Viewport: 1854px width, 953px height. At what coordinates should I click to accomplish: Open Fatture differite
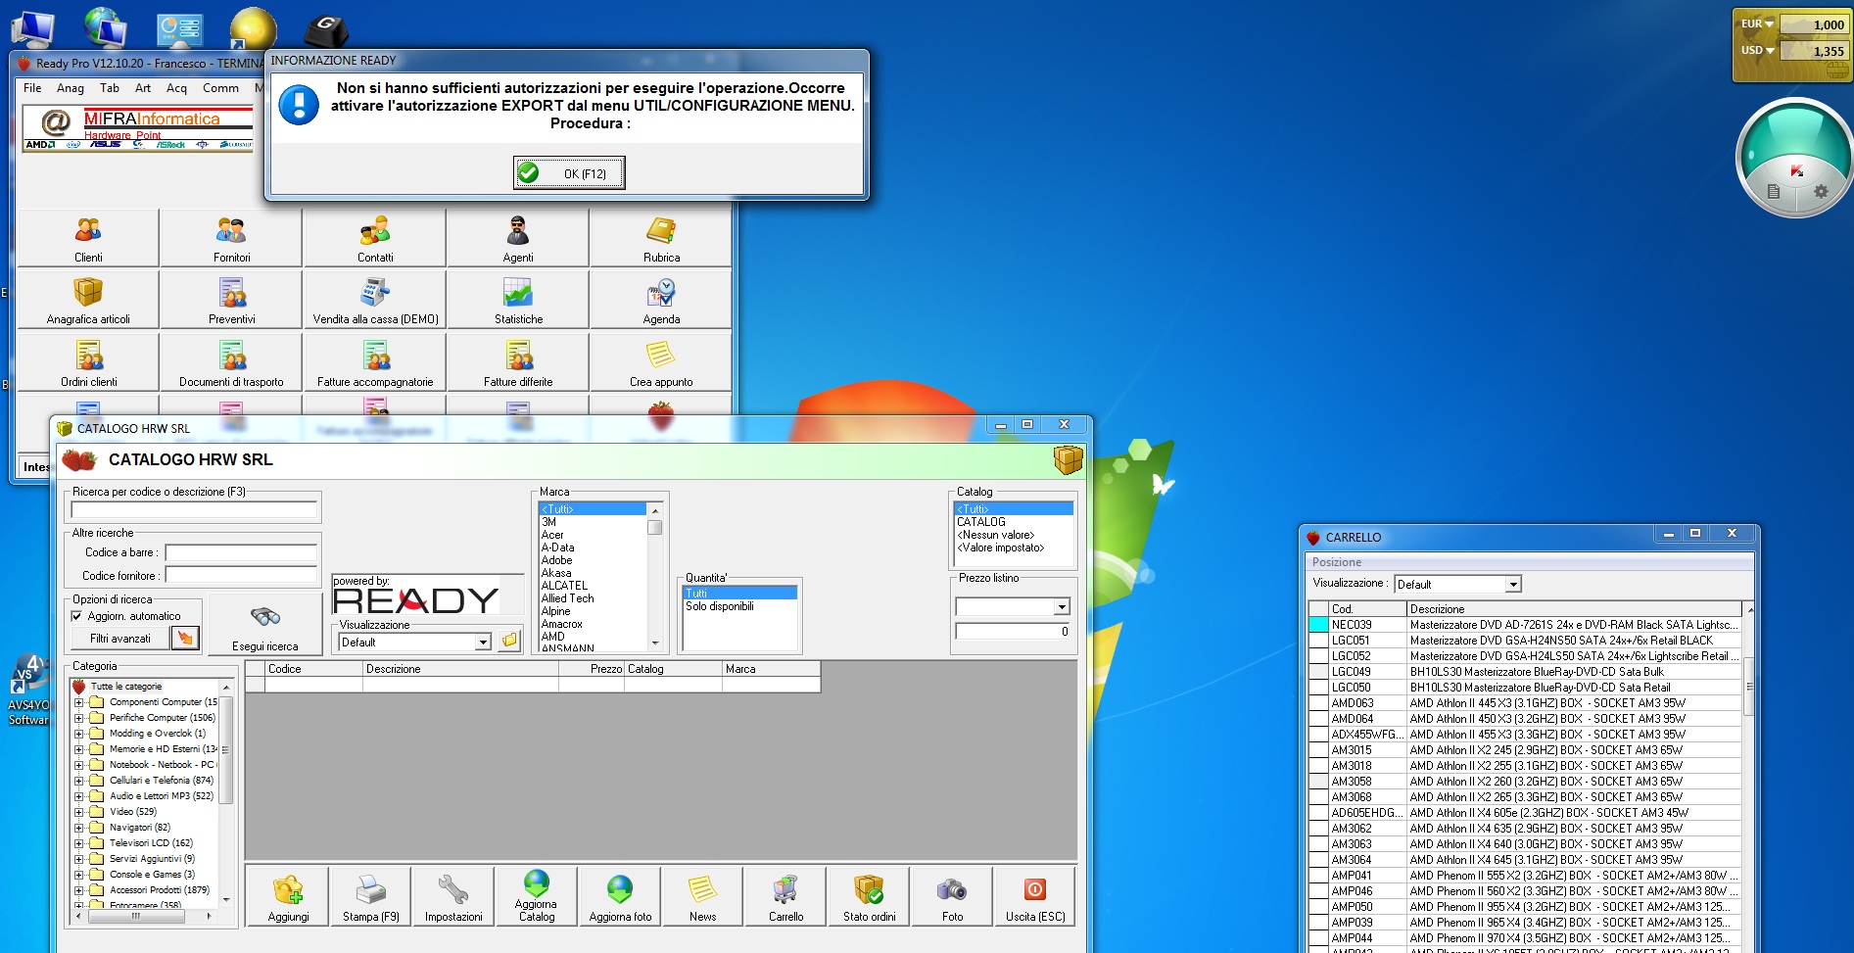tap(518, 362)
